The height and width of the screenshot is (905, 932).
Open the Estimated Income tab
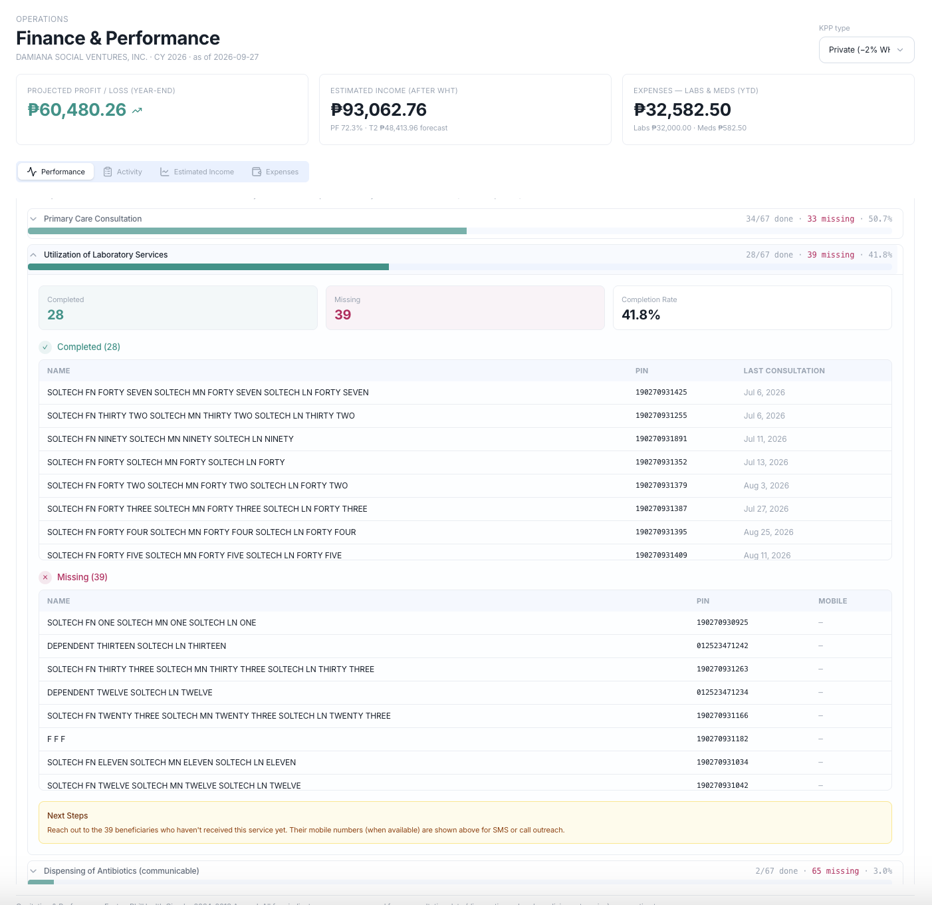(x=197, y=172)
